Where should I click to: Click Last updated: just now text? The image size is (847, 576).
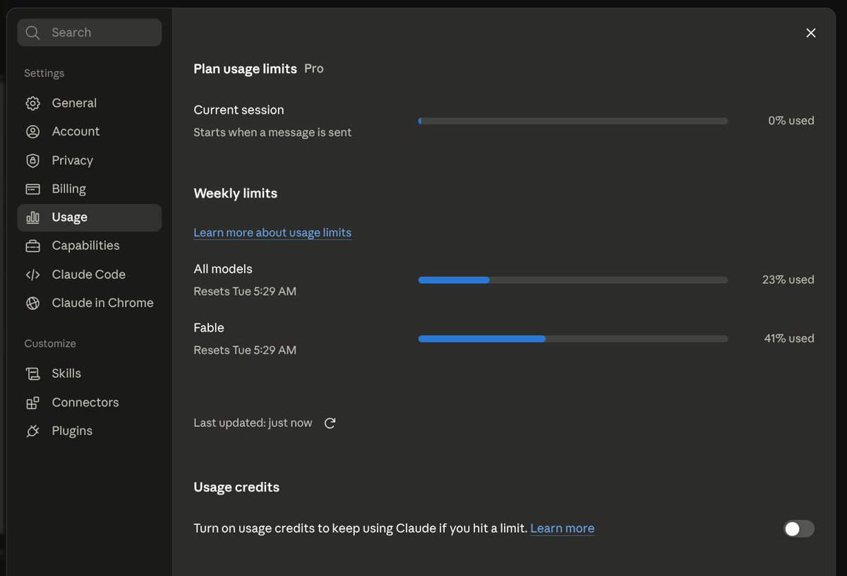tap(253, 423)
